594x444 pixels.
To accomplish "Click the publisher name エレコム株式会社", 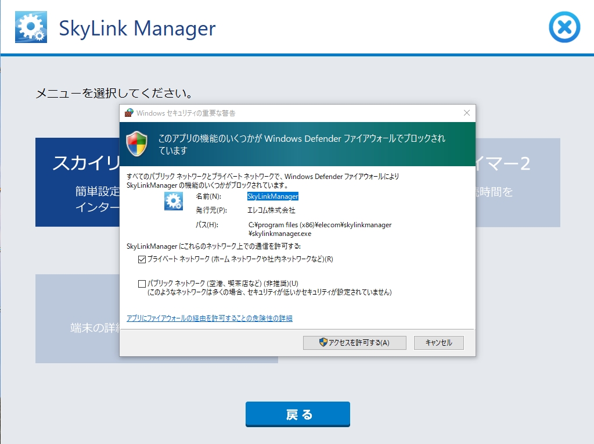I will [x=271, y=210].
